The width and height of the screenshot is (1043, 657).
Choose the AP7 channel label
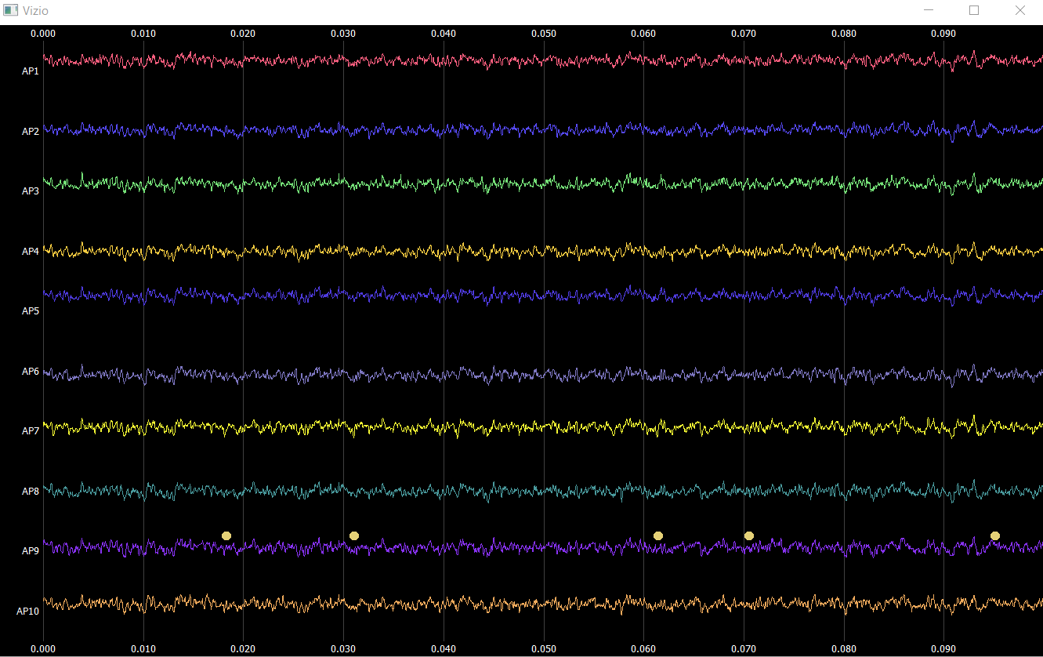(30, 431)
